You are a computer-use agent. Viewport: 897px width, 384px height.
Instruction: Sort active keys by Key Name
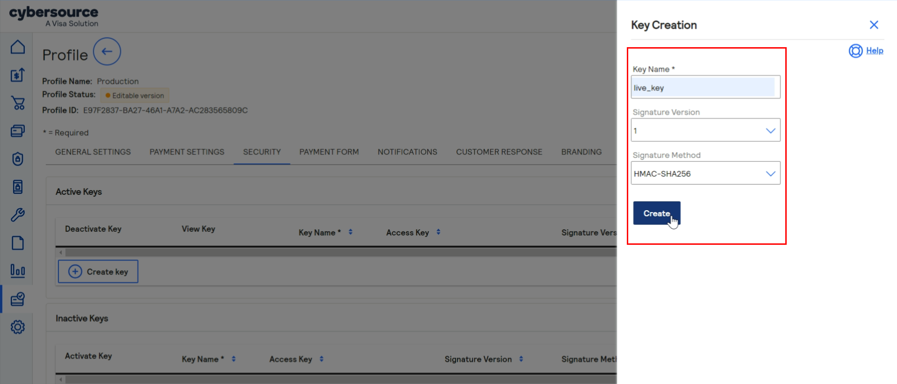click(350, 232)
